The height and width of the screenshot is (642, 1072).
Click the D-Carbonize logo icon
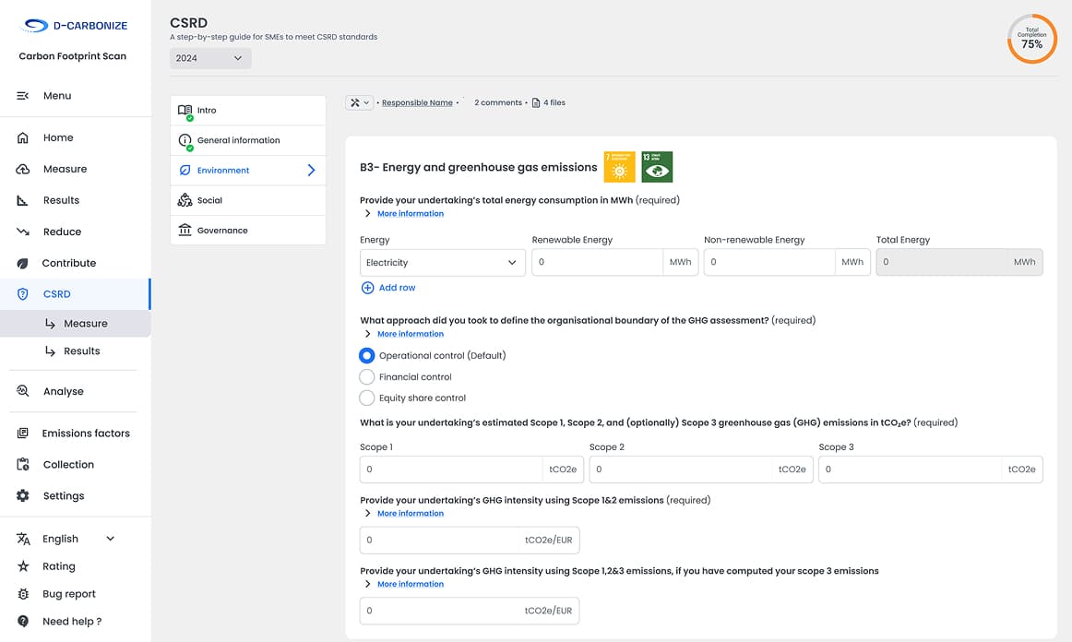click(35, 26)
